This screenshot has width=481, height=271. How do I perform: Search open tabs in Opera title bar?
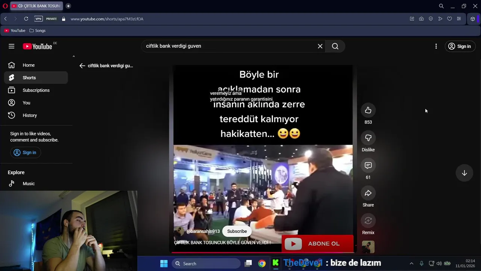(441, 6)
